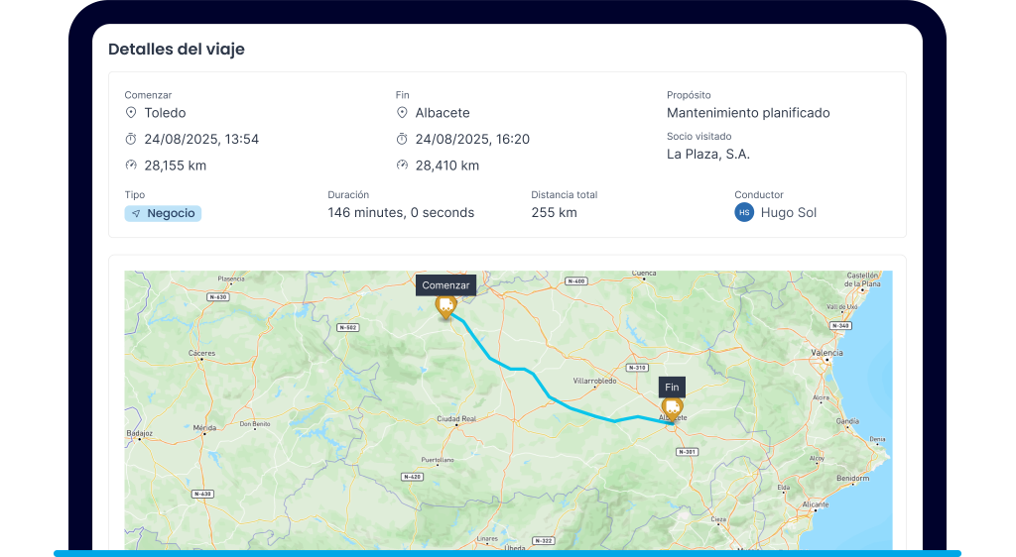Viewport: 1016px width, 557px height.
Task: Click the location pin icon beside Toledo
Action: coord(131,113)
